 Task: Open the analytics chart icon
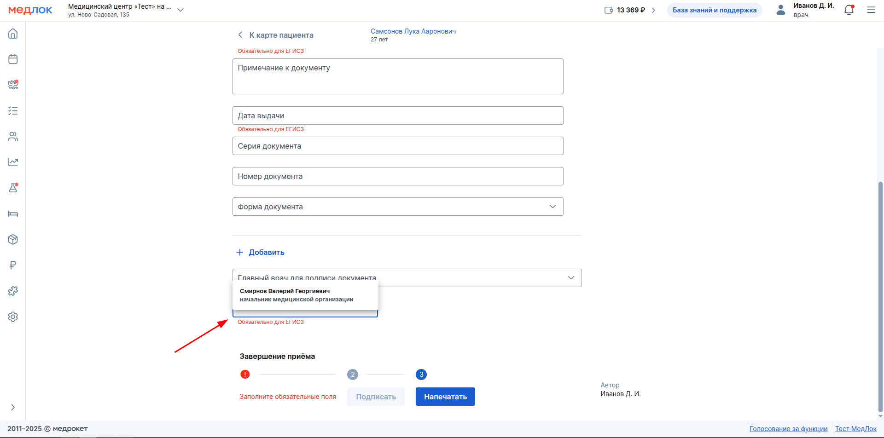(13, 162)
